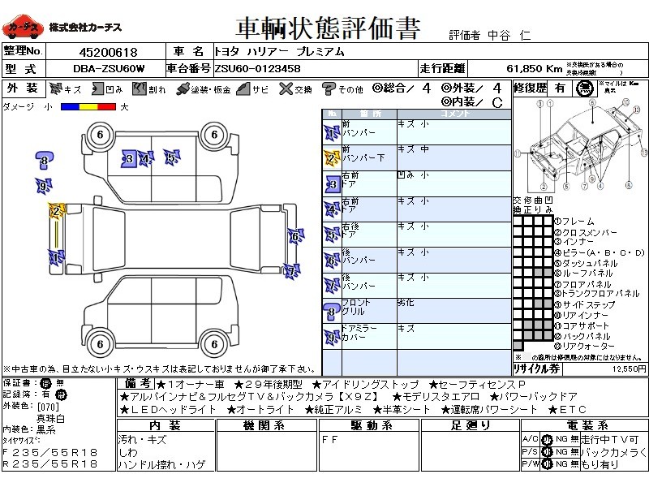This screenshot has height=487, width=649.
Task: Click the キズ scratch legend icon
Action: tap(55, 88)
